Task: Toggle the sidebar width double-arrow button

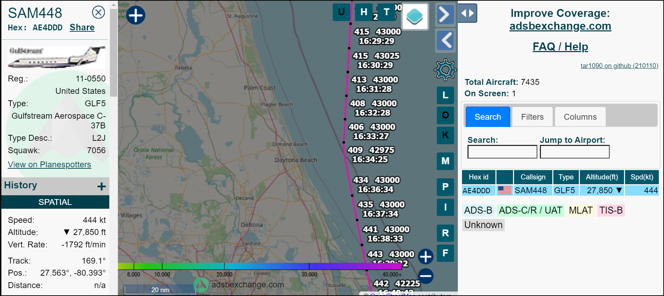Action: click(x=467, y=13)
